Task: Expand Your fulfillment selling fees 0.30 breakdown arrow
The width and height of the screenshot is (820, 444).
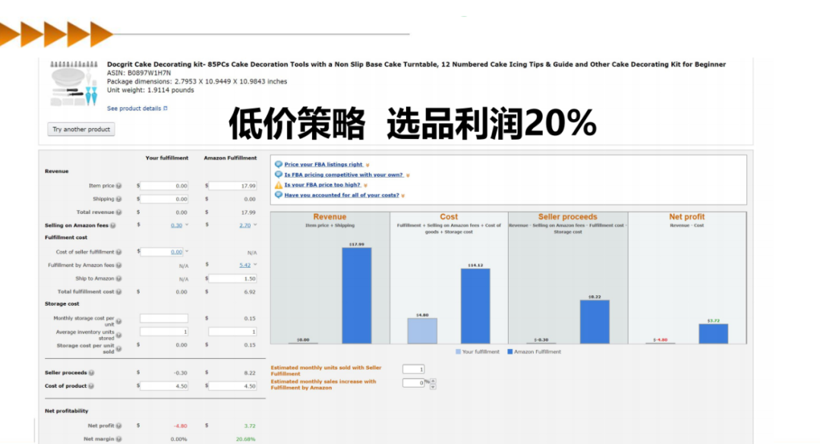Action: click(187, 225)
